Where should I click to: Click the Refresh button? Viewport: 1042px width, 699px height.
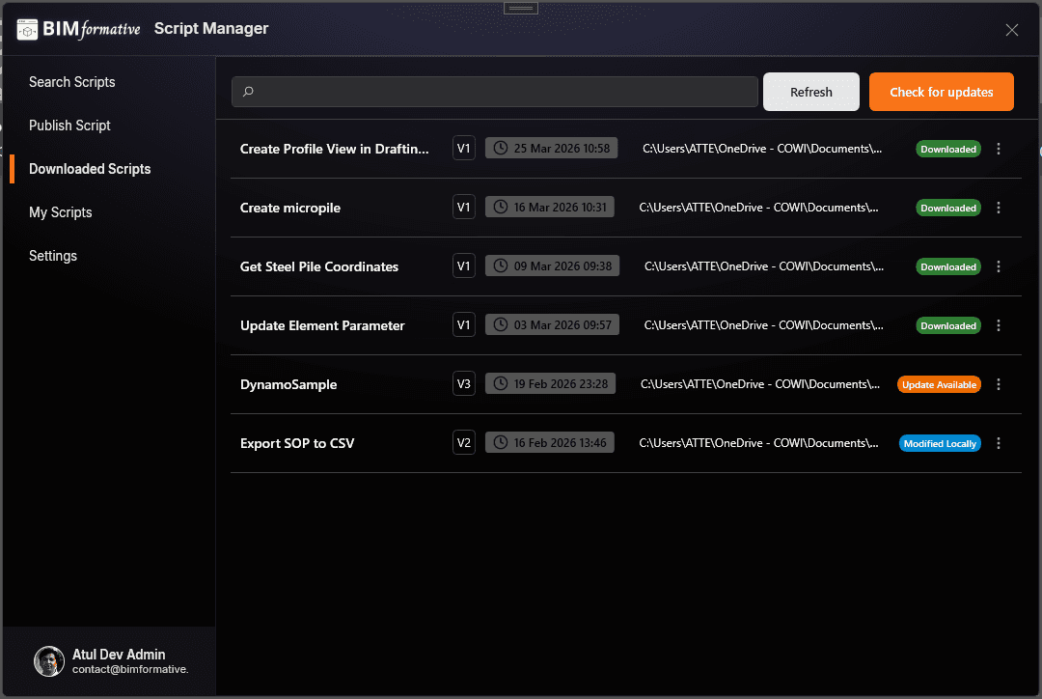click(810, 91)
